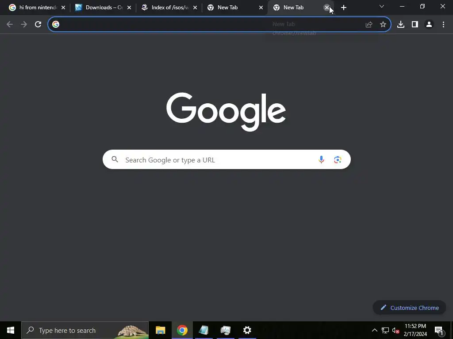Open the monitor app icon in the taskbar
The image size is (453, 339).
[x=225, y=330]
